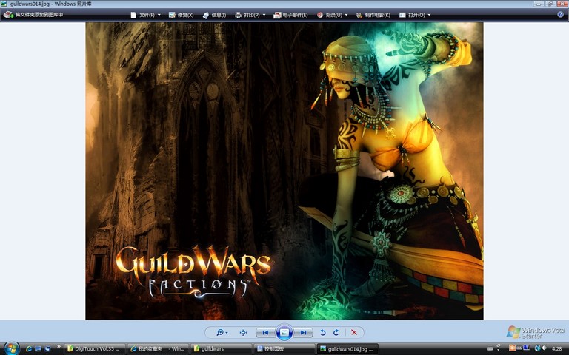Open the 文件(F) menu
The image size is (569, 355).
[x=145, y=15]
